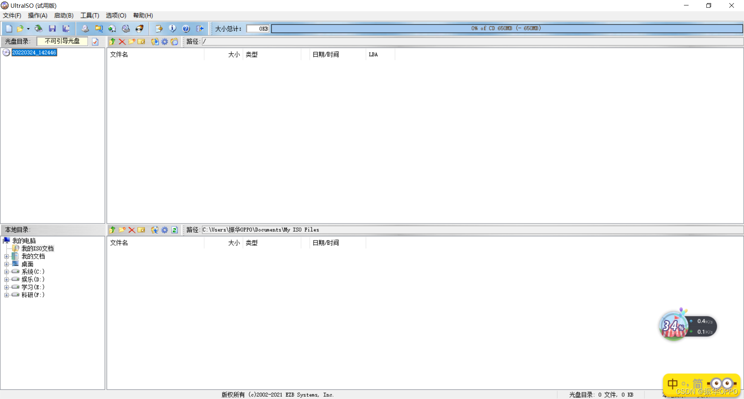
Task: Click the Make CD/DVD image icon
Action: (x=85, y=29)
